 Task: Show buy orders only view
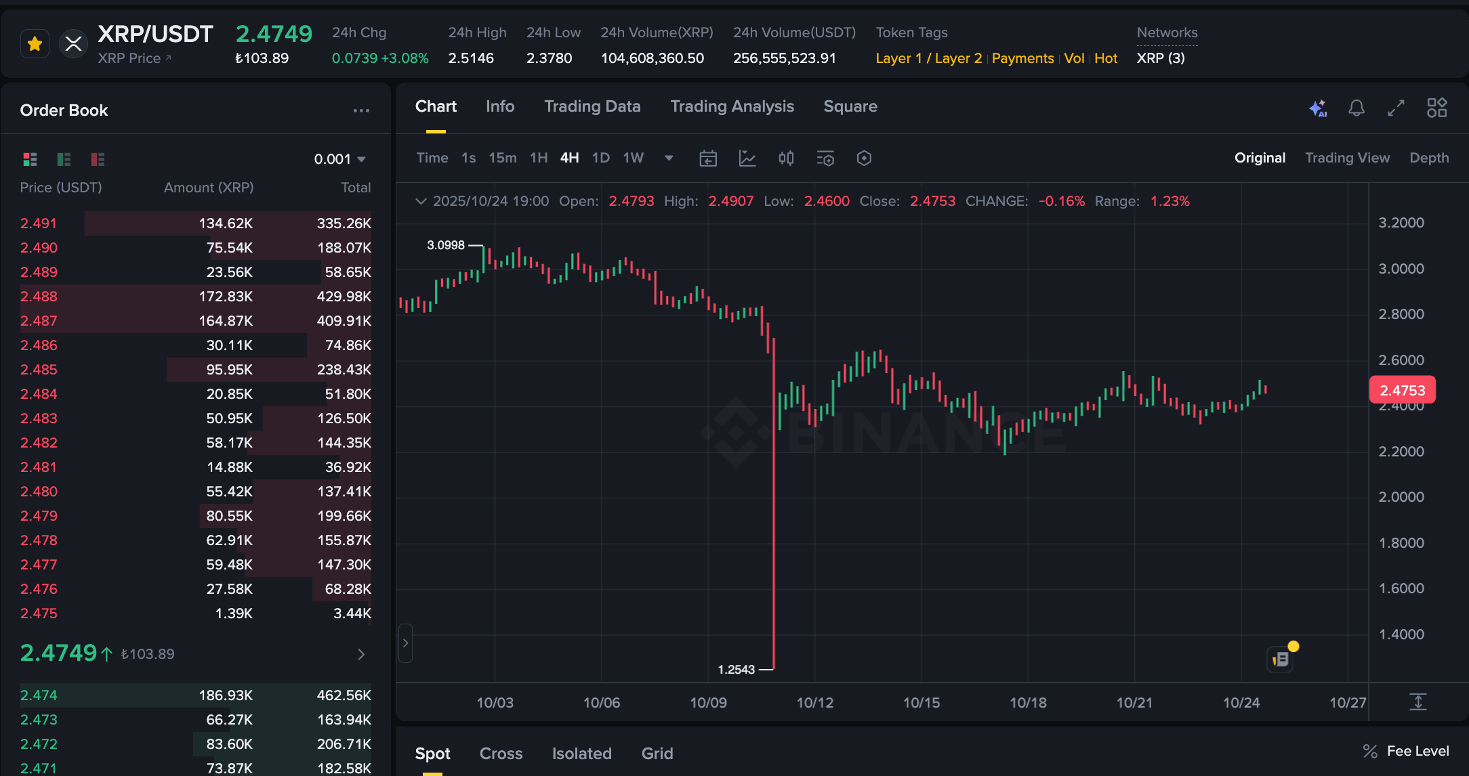click(64, 159)
